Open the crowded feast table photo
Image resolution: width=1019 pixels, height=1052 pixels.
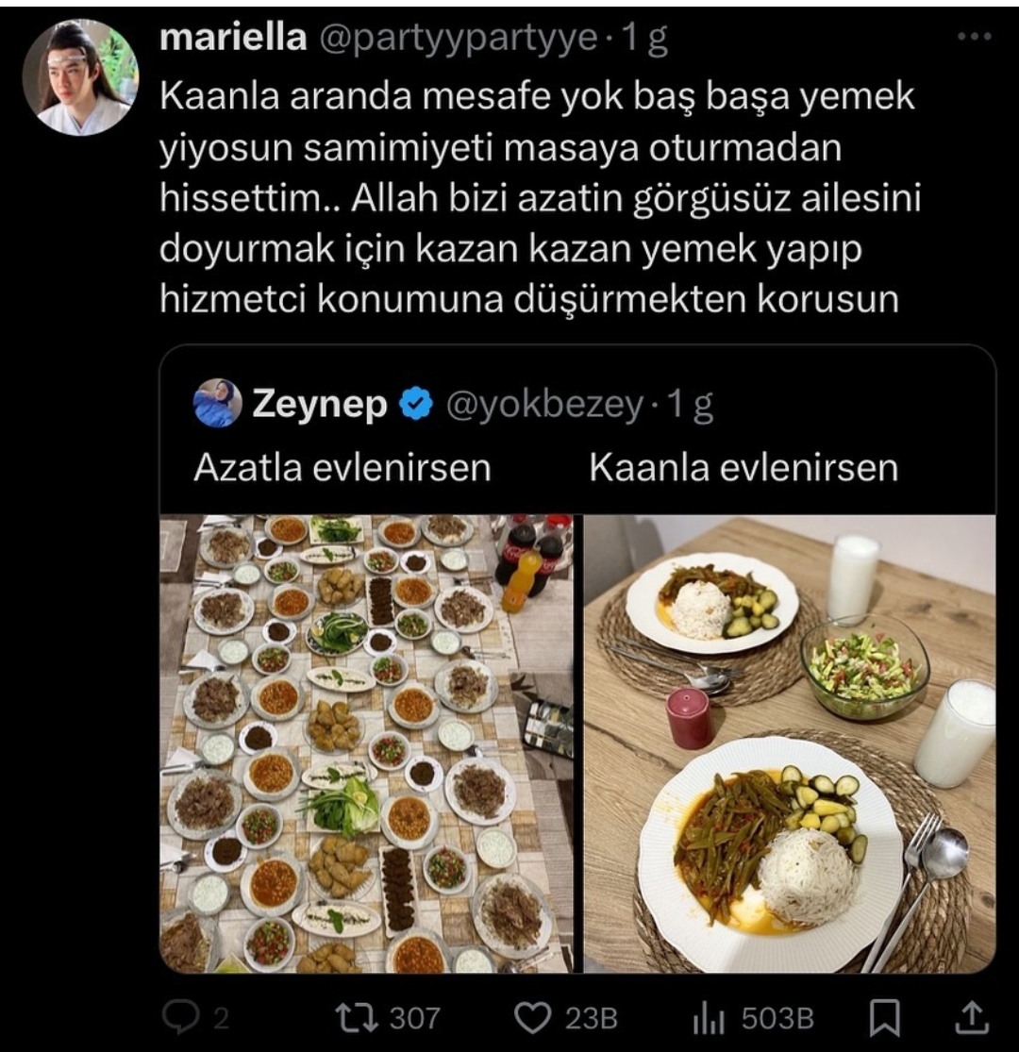(366, 743)
